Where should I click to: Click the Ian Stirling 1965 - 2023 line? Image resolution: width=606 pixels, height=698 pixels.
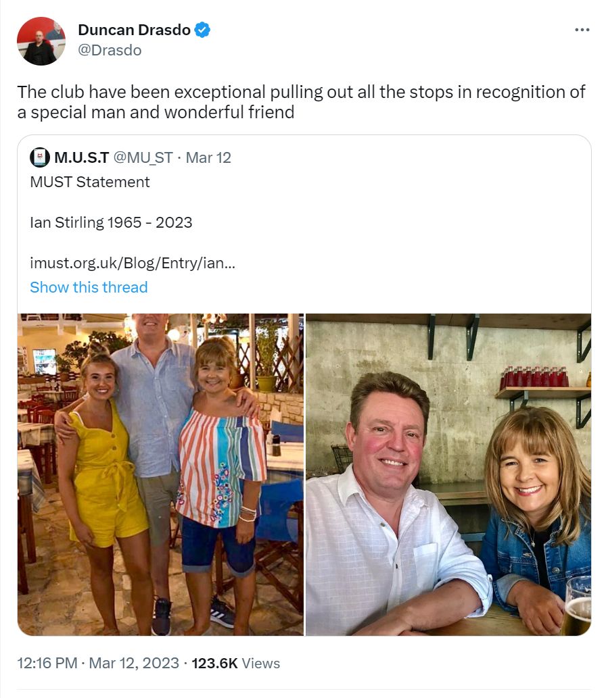(x=111, y=222)
